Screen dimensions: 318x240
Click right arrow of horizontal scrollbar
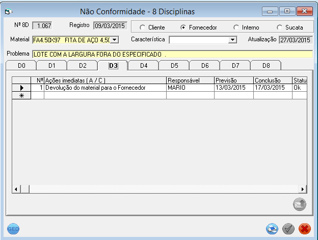point(303,189)
